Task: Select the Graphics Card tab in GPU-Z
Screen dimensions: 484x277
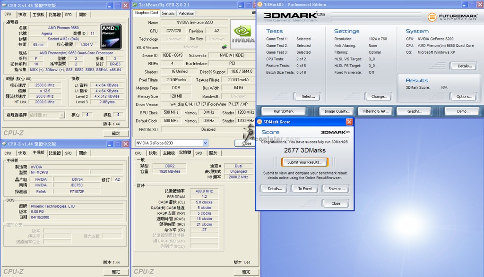Action: pos(147,13)
